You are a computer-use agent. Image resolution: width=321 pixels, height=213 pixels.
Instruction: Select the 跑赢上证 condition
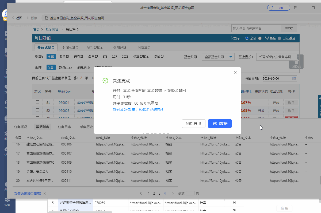66,67
